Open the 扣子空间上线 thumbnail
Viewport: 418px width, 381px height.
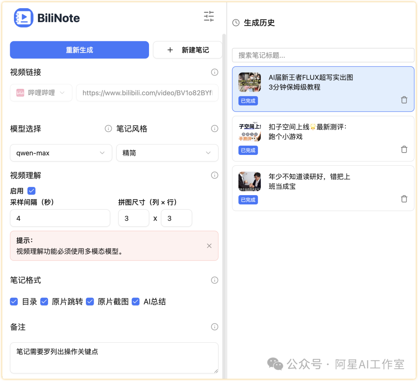pos(250,132)
